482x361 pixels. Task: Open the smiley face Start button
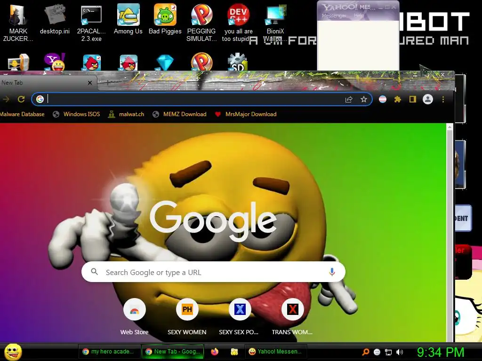tap(13, 352)
